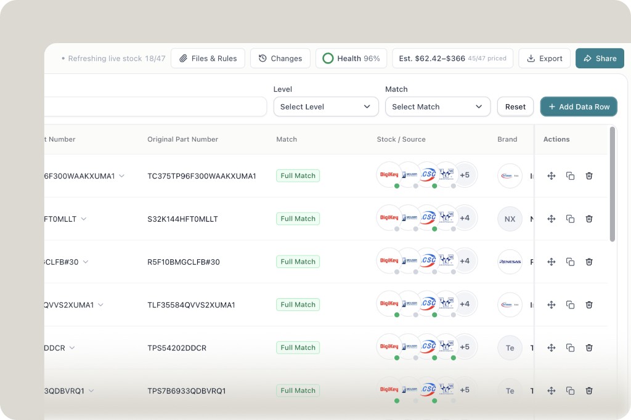The height and width of the screenshot is (420, 631).
Task: Click the Actions column header
Action: coord(556,139)
